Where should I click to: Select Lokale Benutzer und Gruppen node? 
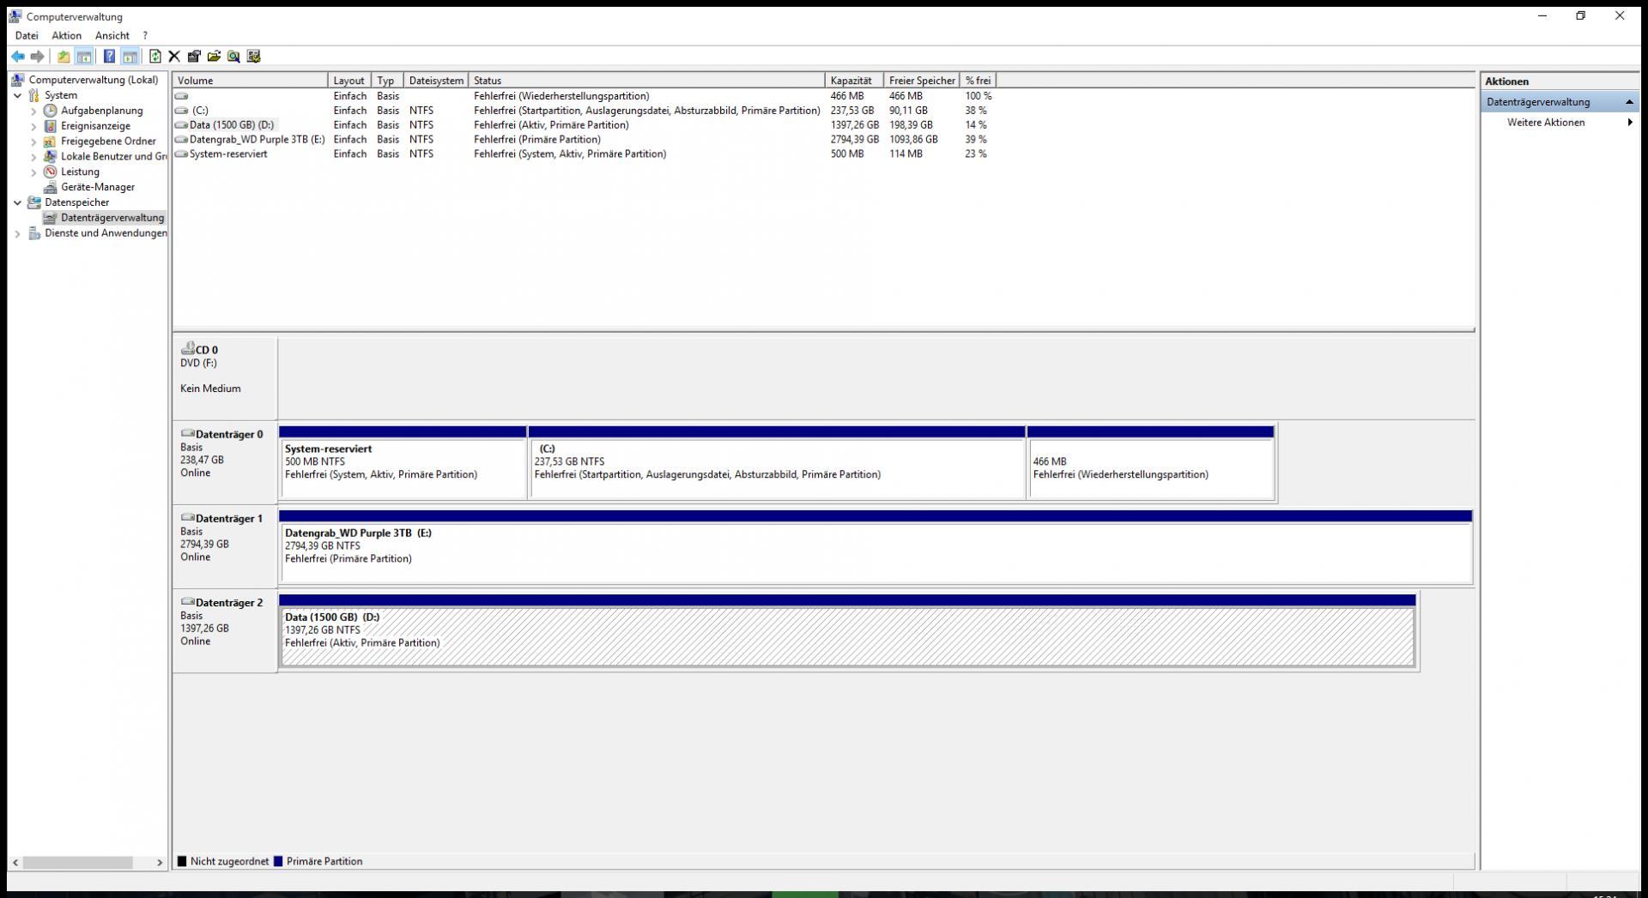[x=113, y=157]
